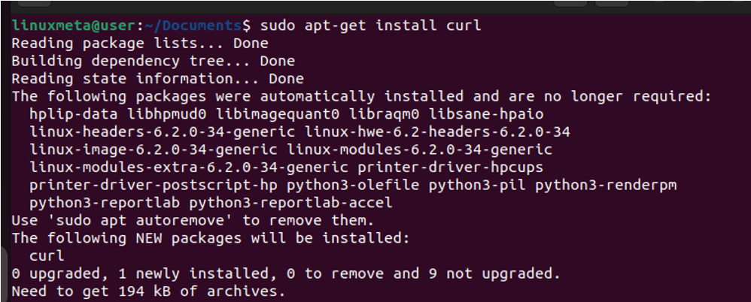Click linux-hwe-6.2-headers-6.2.0-34 package name

click(x=437, y=132)
